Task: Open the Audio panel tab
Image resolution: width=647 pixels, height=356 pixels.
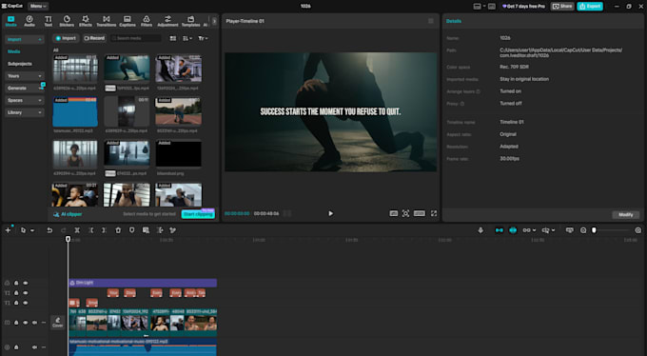Action: (29, 21)
